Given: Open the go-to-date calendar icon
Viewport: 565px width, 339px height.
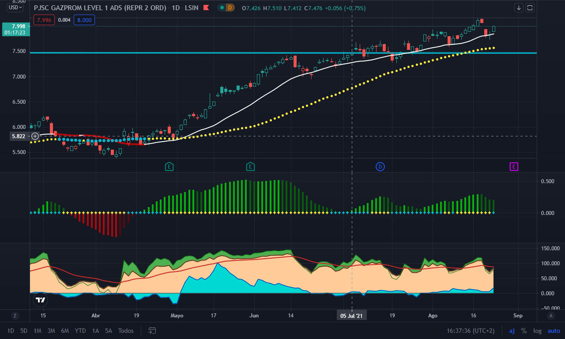Looking at the screenshot, I should pos(152,331).
